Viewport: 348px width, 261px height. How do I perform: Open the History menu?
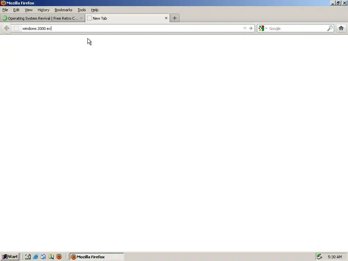(43, 10)
